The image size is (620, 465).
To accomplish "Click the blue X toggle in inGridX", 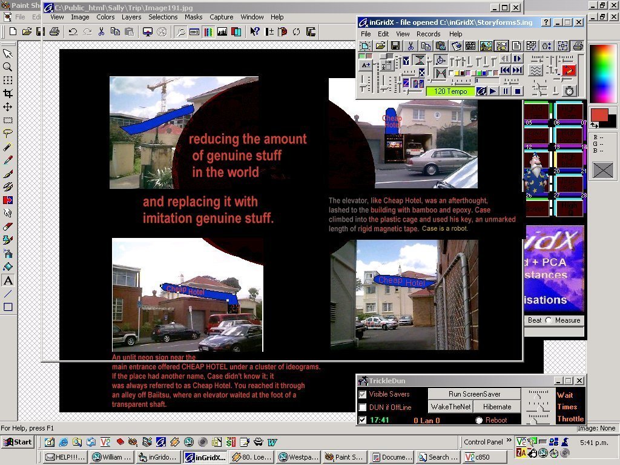I will coord(421,73).
